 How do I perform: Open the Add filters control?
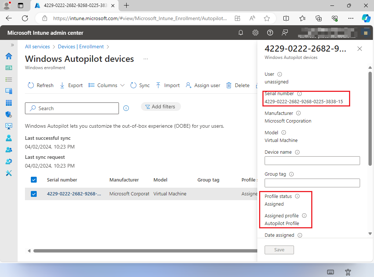click(x=161, y=106)
